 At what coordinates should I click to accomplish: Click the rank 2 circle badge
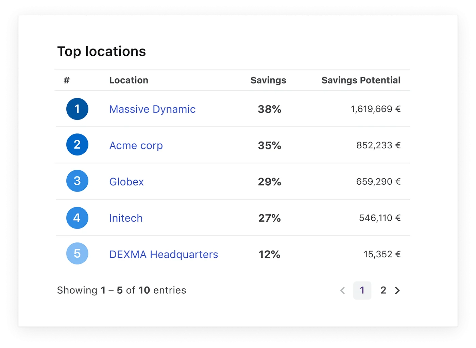(77, 145)
